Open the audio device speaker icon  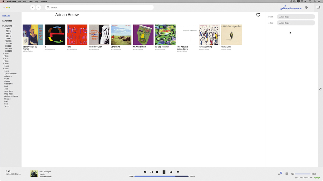286,174
